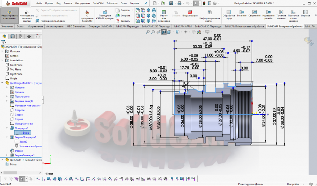Click Прозрачность сборки
Screen dimensions: 317x186
(x=51, y=21)
